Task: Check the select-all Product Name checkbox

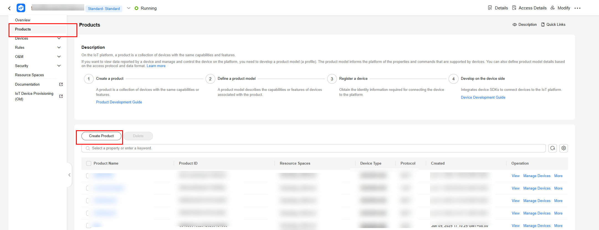Action: [x=89, y=163]
